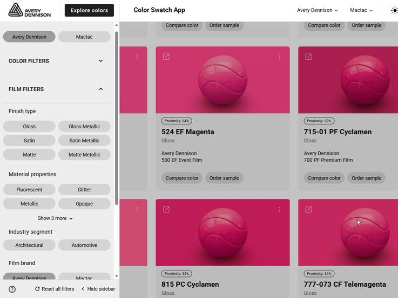Open external link icon on 524 EF Magenta card
The image size is (398, 298).
(166, 57)
